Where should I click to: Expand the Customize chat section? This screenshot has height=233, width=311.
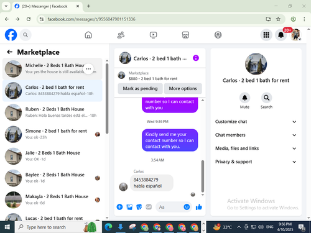(x=256, y=122)
